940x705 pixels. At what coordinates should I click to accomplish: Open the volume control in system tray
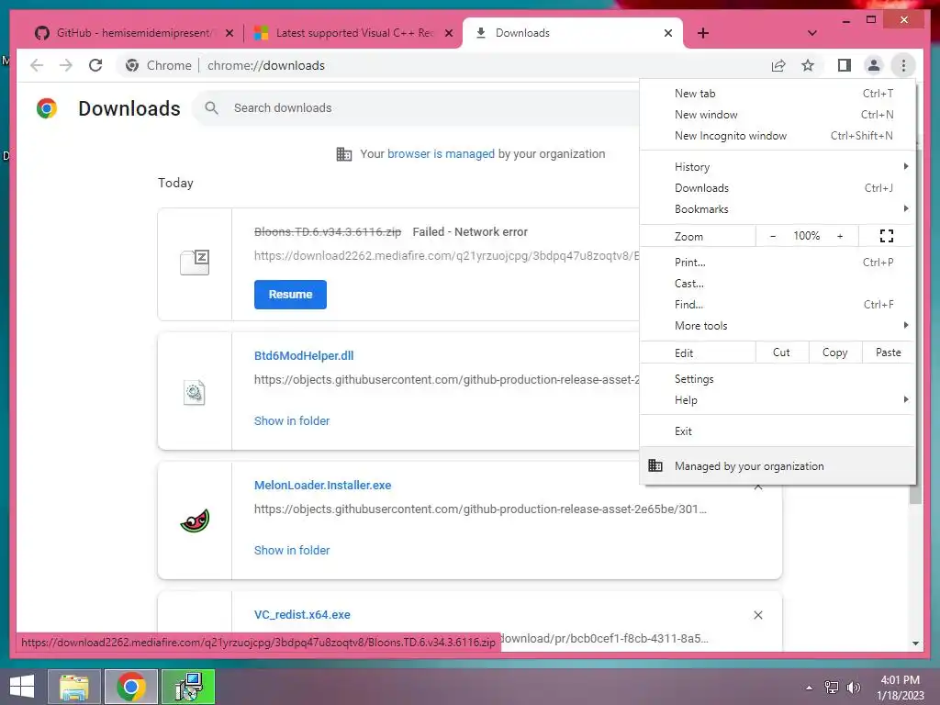coord(853,687)
